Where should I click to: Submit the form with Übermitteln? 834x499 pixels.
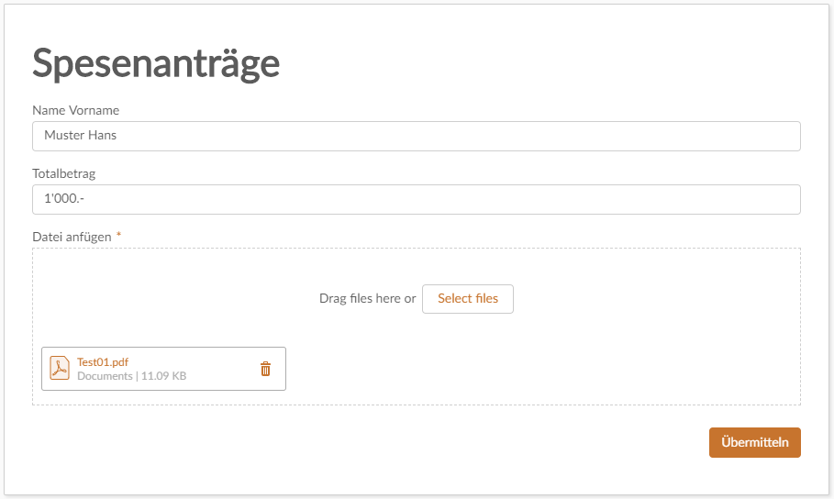click(x=754, y=442)
